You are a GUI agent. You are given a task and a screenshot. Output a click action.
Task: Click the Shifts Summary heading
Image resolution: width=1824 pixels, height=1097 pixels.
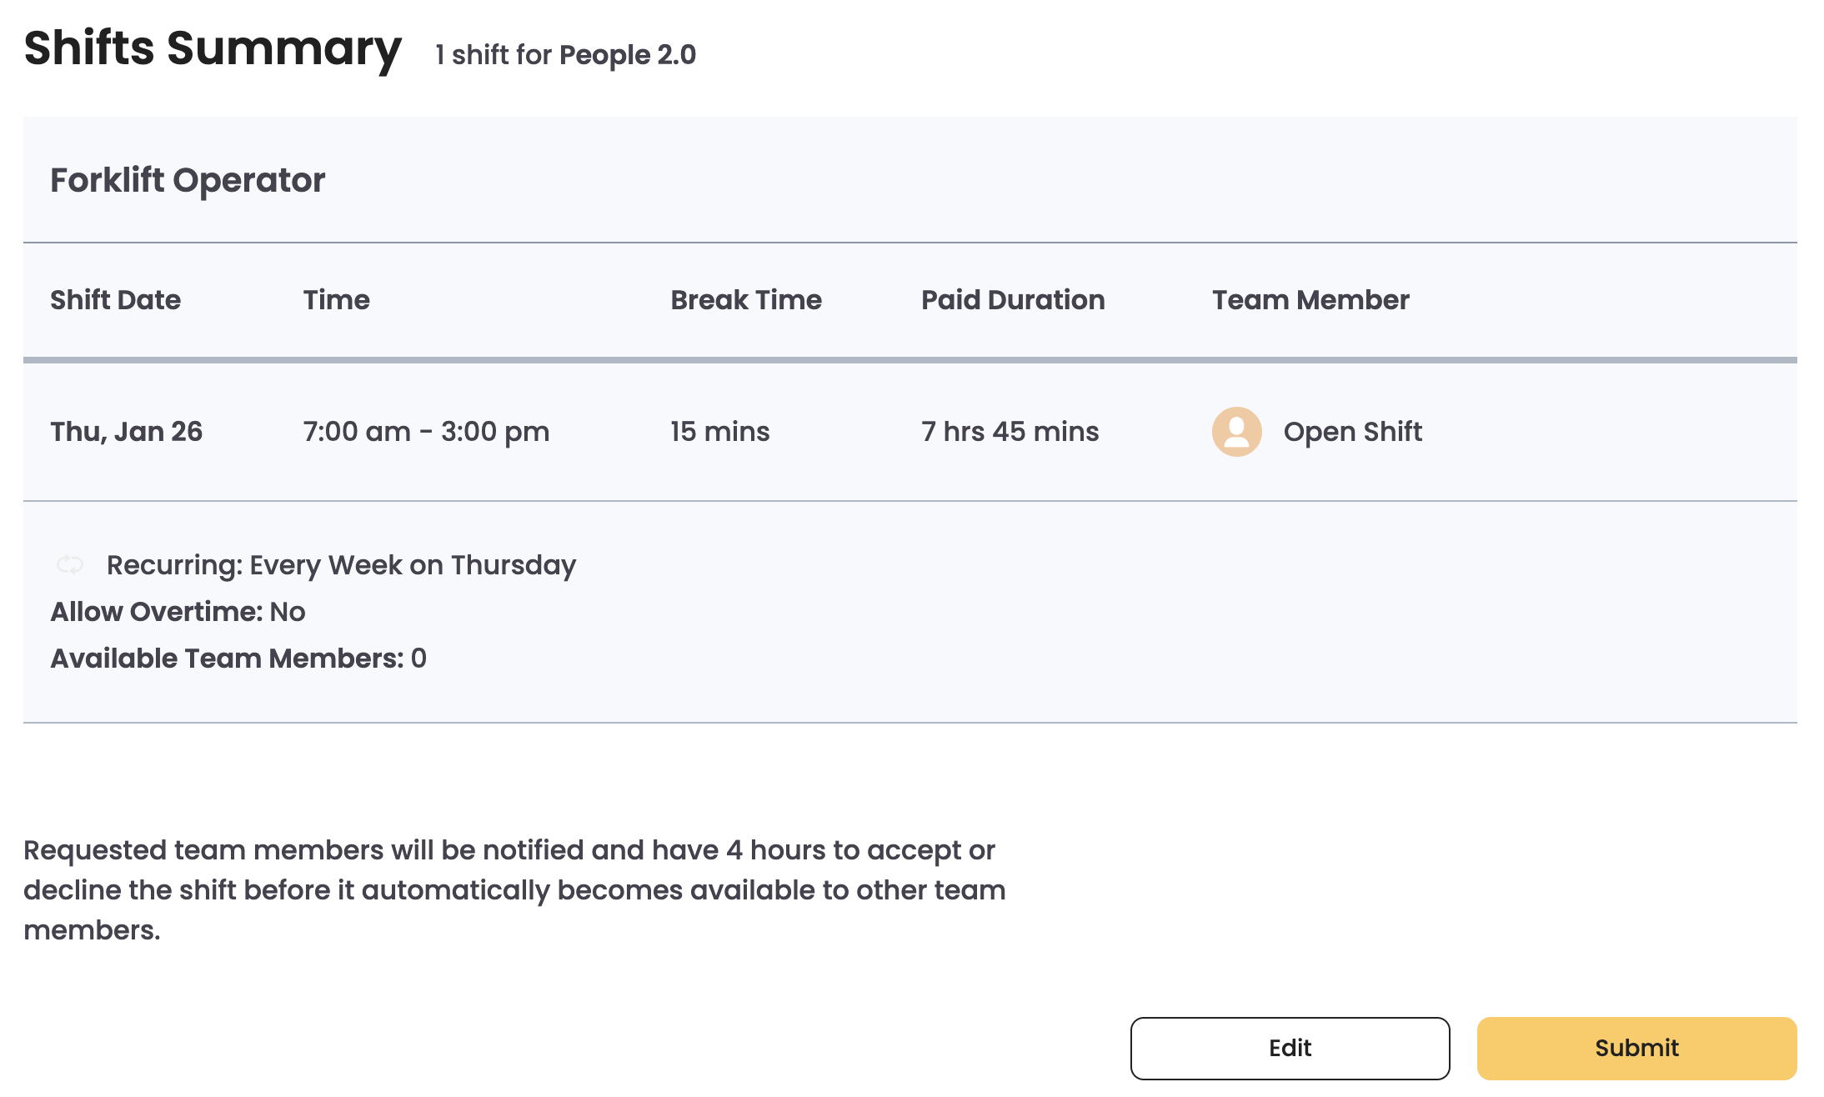(213, 48)
